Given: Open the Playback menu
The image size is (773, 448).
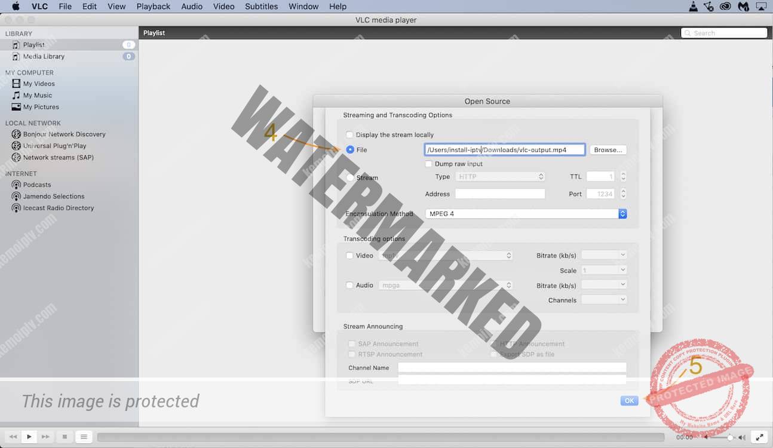Looking at the screenshot, I should 154,7.
